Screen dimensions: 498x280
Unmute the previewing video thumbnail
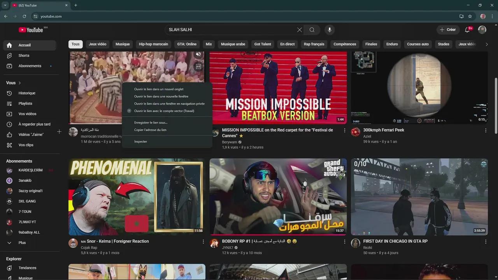[198, 54]
